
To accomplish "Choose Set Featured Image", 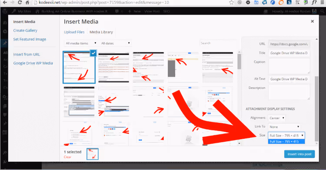I will click(30, 39).
